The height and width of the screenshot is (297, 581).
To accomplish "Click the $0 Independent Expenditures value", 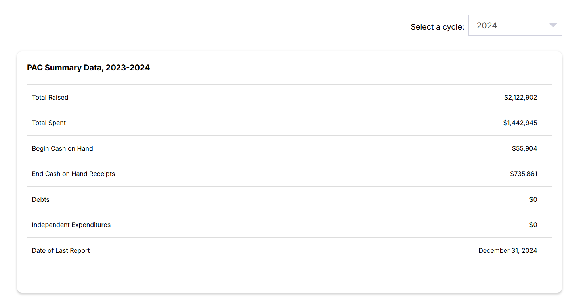I will pos(533,225).
